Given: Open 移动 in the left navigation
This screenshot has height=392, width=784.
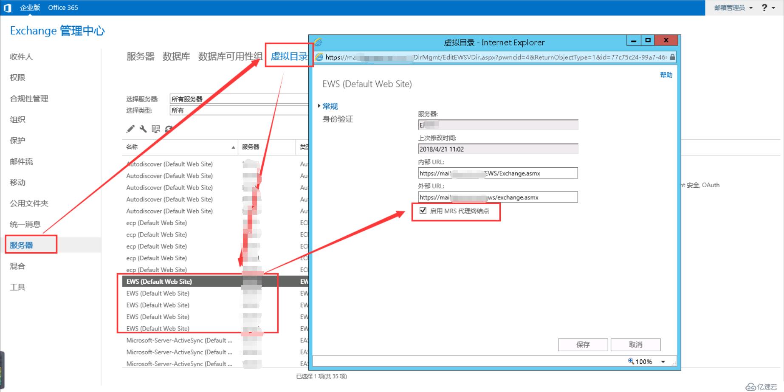Looking at the screenshot, I should (17, 182).
